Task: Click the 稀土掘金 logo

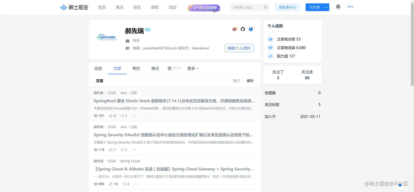Action: pyautogui.click(x=74, y=7)
